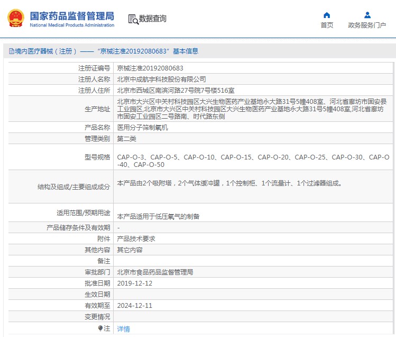Click the 型号规格 label
Image resolution: width=396 pixels, height=337 pixels.
point(97,157)
